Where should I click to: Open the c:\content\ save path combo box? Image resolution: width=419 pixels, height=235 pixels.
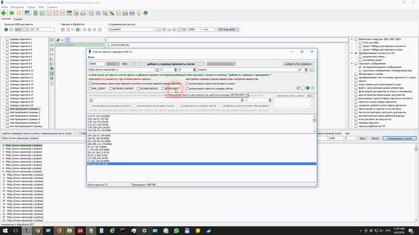[x=132, y=29]
